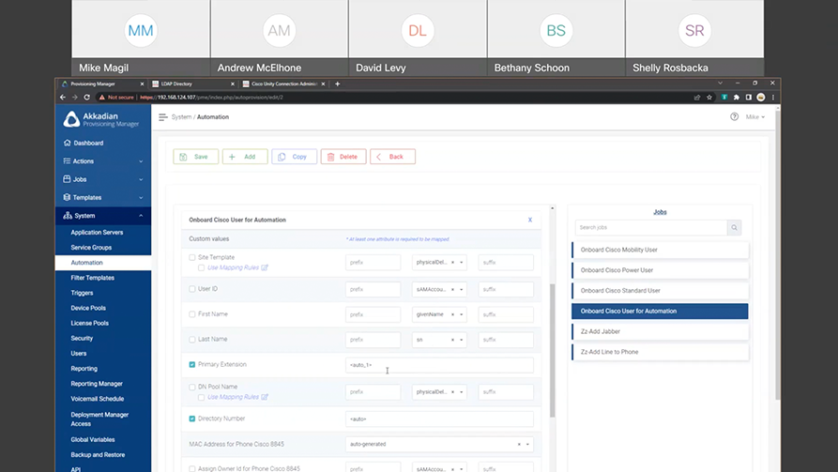Click the Search jobs input field
The width and height of the screenshot is (838, 472).
(651, 228)
